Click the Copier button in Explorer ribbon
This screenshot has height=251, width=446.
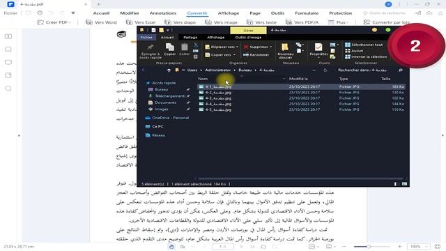[x=170, y=50]
